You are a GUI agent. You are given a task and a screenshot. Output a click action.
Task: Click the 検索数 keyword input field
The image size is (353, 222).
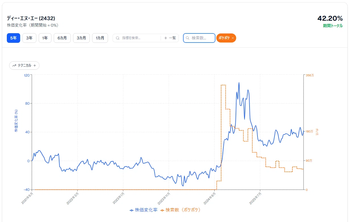[199, 38]
